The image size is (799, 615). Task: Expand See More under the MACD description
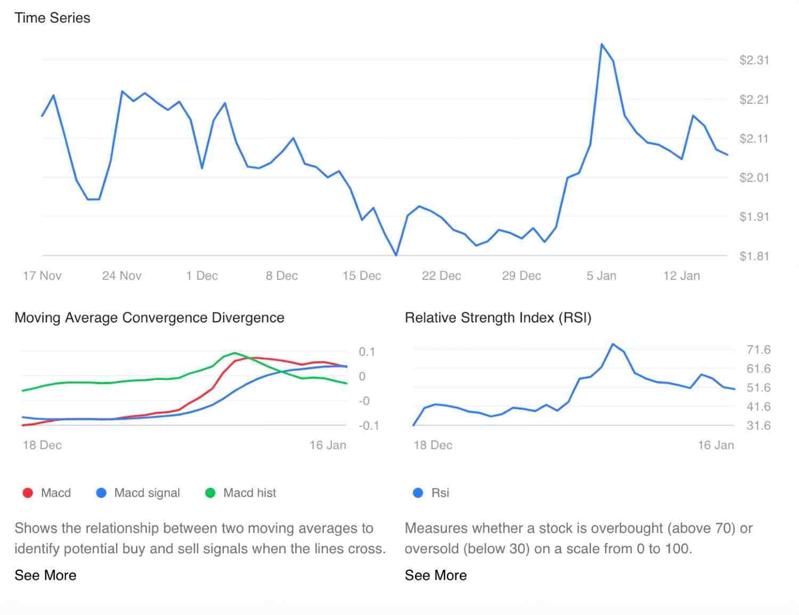click(45, 575)
